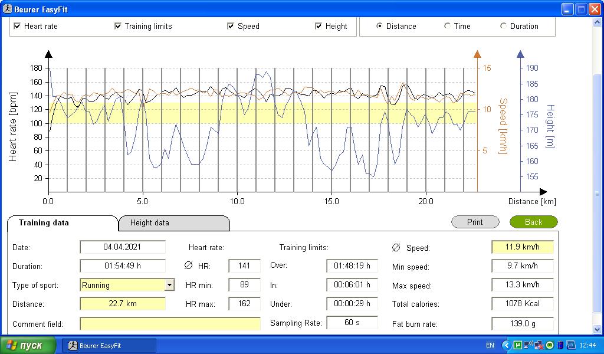
Task: Click the rightmost tray icon before clock
Action: tap(571, 345)
